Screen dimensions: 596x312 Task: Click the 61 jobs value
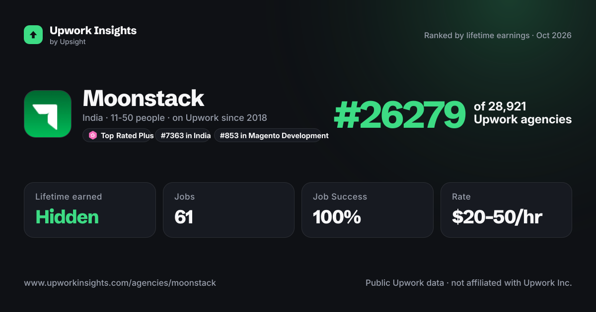pos(184,217)
